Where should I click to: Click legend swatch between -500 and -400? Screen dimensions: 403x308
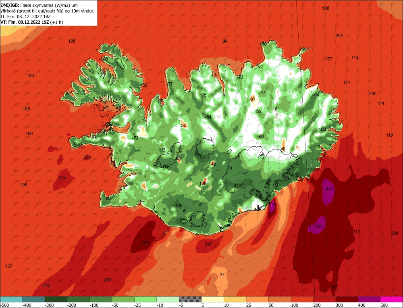[x=11, y=299]
